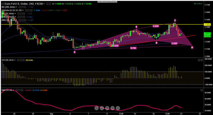Click the CCI value 25.5145
This screenshot has height=115, width=213.
point(29,60)
